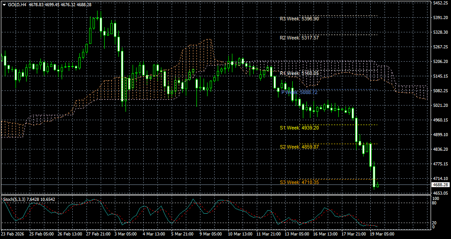The width and height of the screenshot is (451, 239).
Task: Click the 11 Mar 21:00 time label
Action: coord(268,234)
